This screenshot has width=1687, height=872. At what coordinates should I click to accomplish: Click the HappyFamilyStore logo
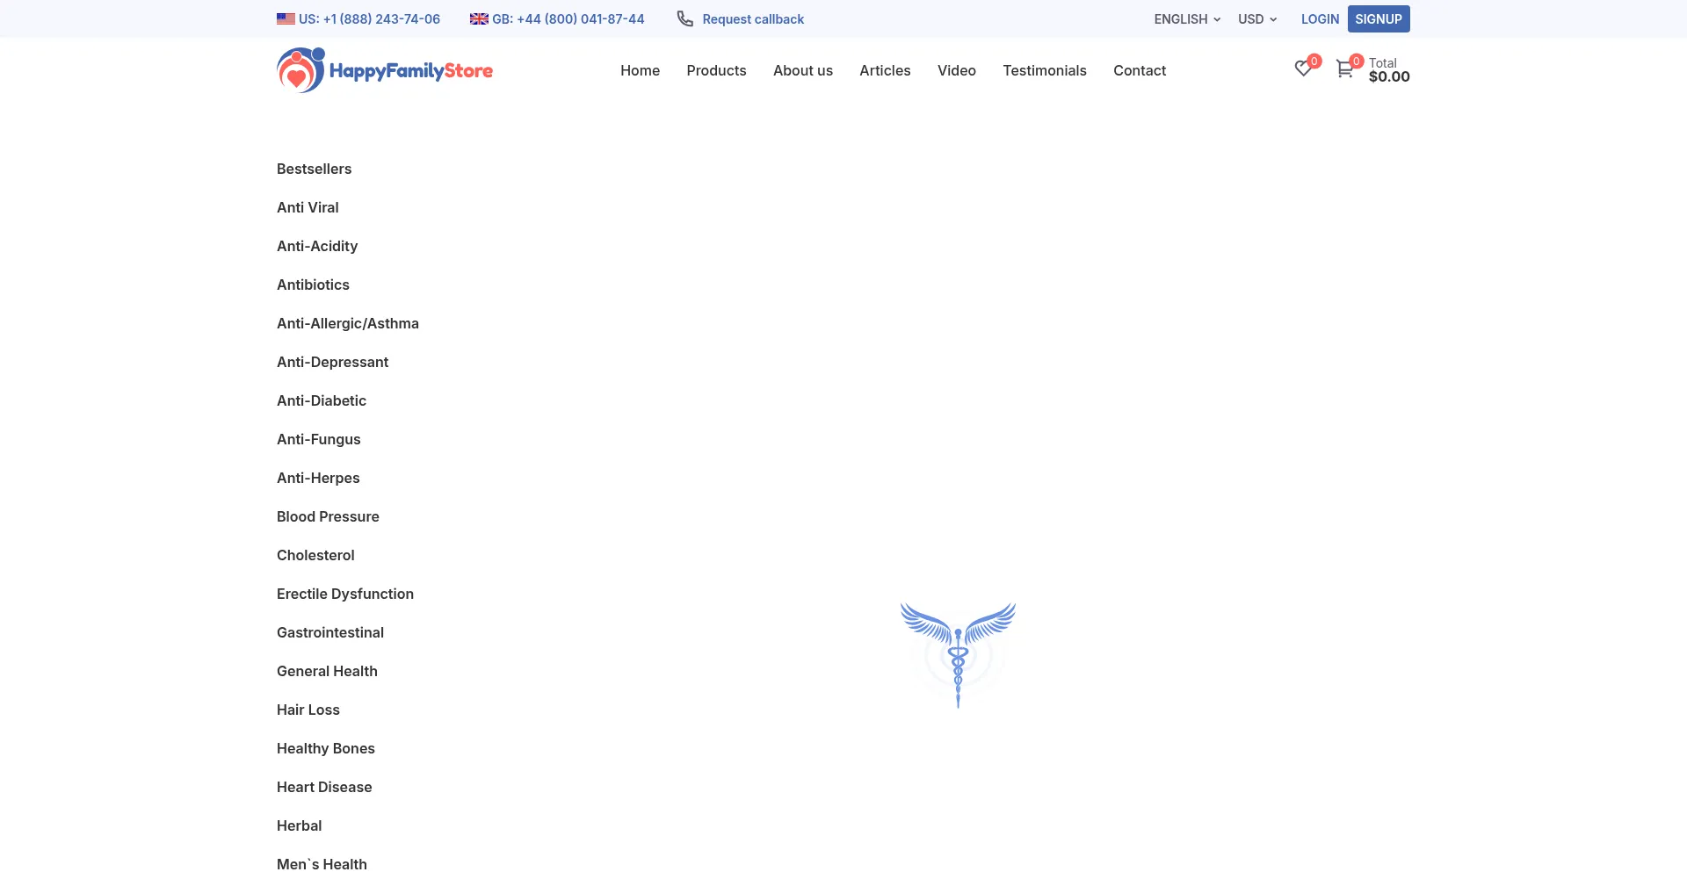[384, 70]
